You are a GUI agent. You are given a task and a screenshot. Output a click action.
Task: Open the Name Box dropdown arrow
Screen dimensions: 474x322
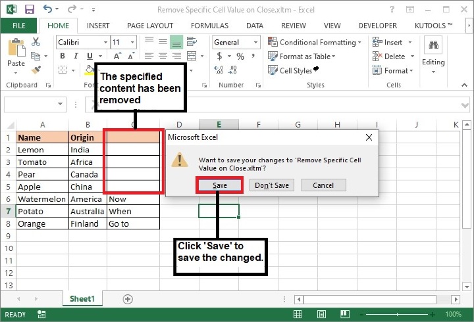click(x=60, y=104)
